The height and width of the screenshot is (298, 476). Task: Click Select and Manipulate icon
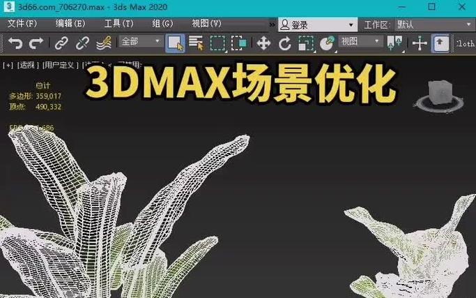pos(420,43)
